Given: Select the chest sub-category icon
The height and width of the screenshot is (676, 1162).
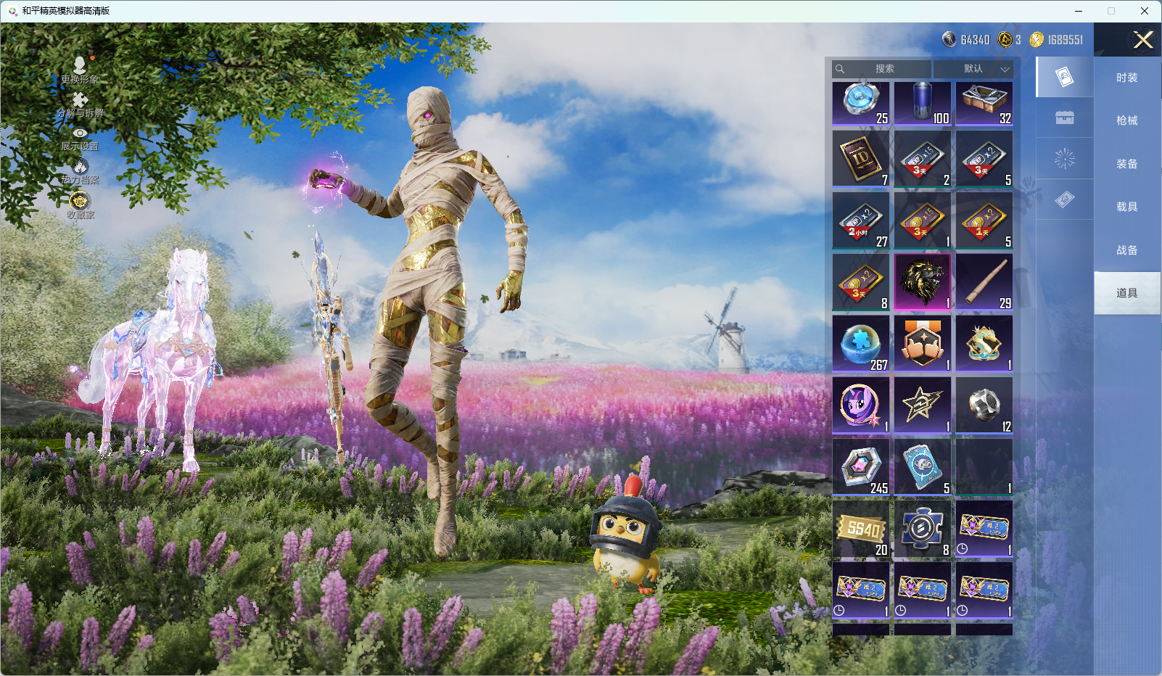Looking at the screenshot, I should point(1065,118).
